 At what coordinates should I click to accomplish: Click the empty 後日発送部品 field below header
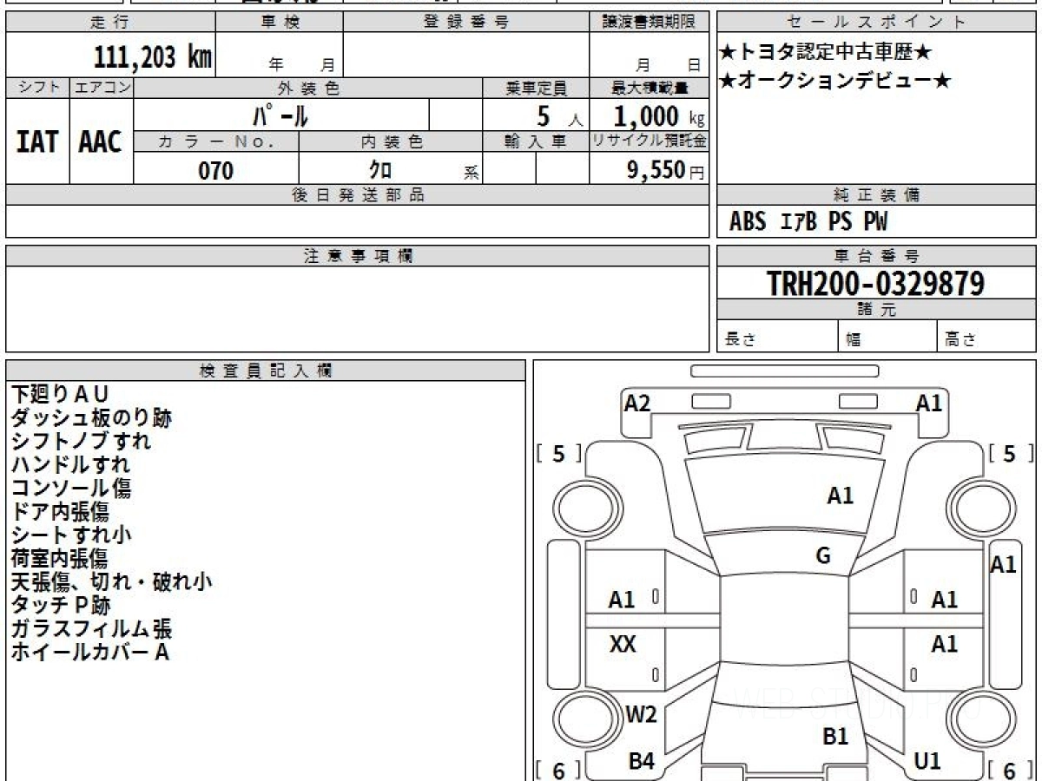click(x=358, y=221)
